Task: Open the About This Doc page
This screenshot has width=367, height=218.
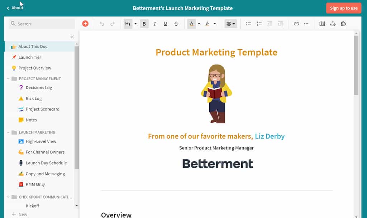Action: (39, 47)
